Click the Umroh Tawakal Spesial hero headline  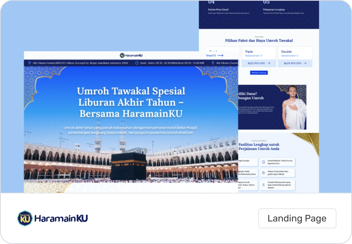(131, 102)
